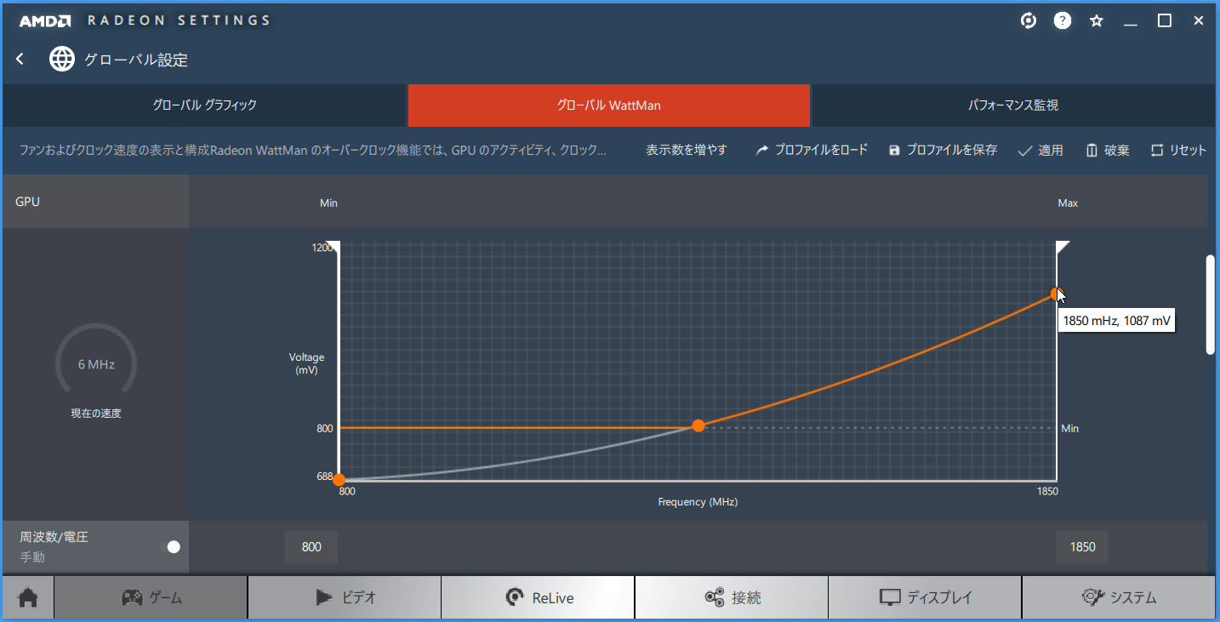Viewport: 1220px width, 622px height.
Task: Go to the Home icon in bottom bar
Action: 28,597
